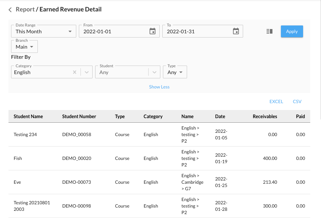The width and height of the screenshot is (321, 218).
Task: Click the To date input field
Action: click(197, 31)
